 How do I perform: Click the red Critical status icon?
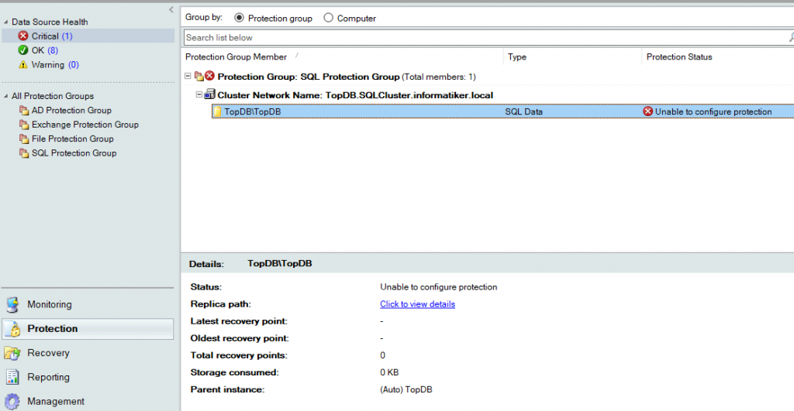[x=22, y=36]
